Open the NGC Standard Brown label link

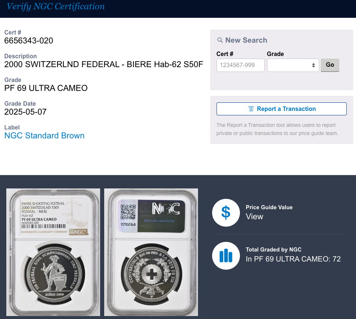44,135
